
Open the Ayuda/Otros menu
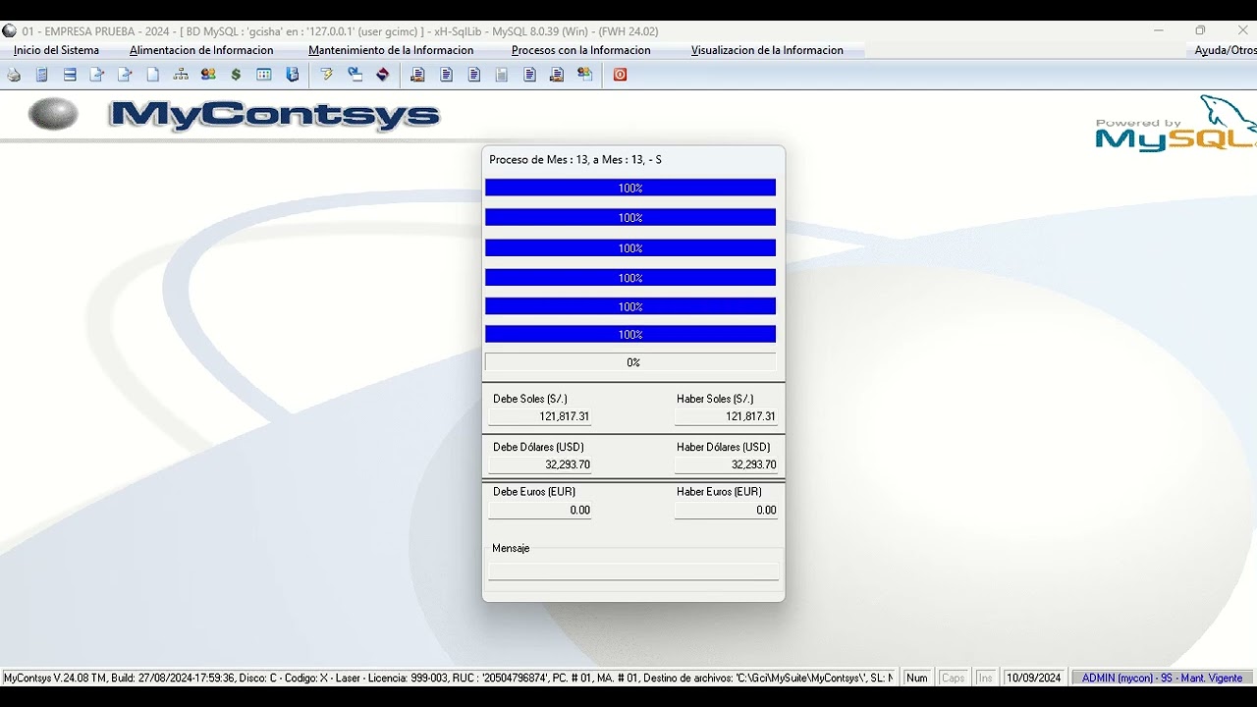pyautogui.click(x=1225, y=50)
